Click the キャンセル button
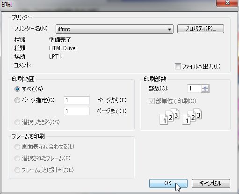This screenshot has width=239, height=194. tap(211, 183)
